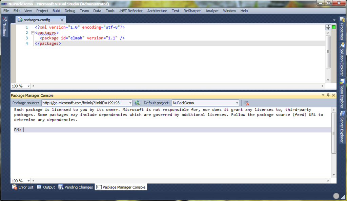
Task: Click the 'elmah' package id text
Action: [x=76, y=38]
